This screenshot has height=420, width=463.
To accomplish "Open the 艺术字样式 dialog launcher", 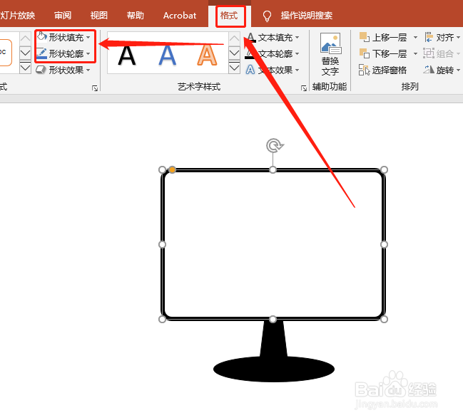I will coord(303,88).
